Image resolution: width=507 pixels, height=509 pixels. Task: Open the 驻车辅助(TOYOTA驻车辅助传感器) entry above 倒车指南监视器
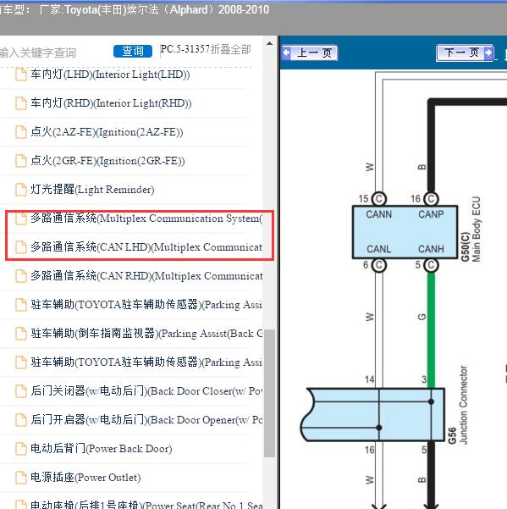pyautogui.click(x=146, y=305)
